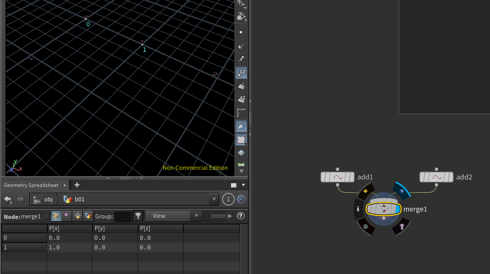Show Primitives attribute class in spreadsheet
490x274 pixels.
[78, 216]
